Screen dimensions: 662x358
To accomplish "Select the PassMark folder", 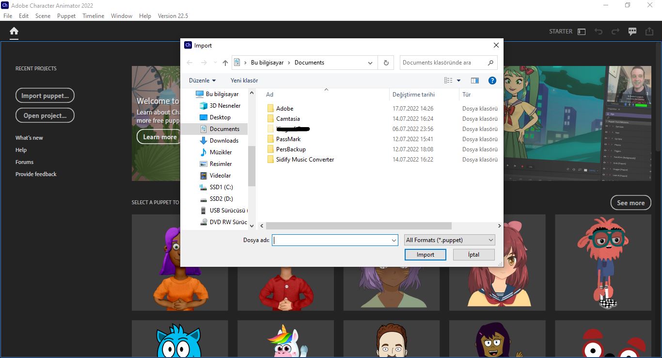I will [x=288, y=139].
